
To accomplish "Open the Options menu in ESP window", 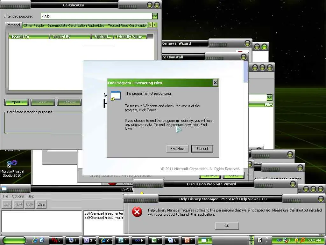I will [18, 196].
